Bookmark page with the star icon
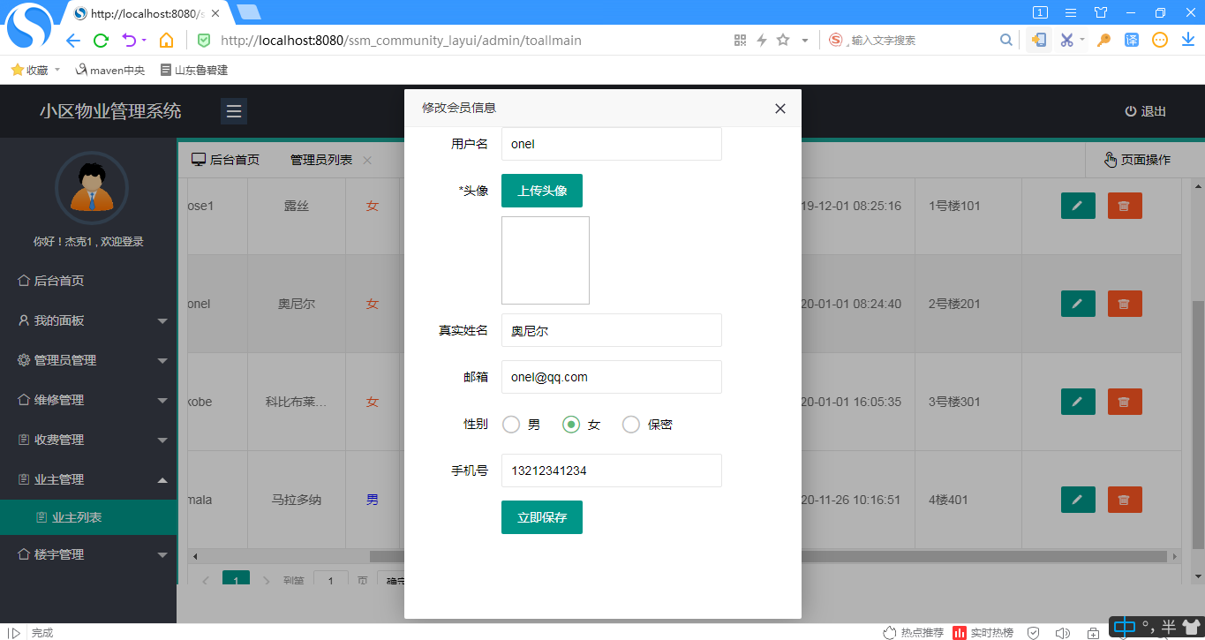 (x=782, y=40)
